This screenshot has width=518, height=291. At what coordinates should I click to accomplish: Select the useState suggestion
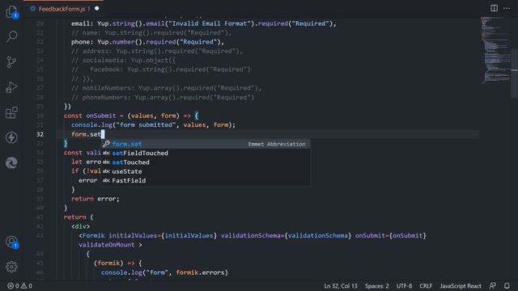pyautogui.click(x=206, y=171)
